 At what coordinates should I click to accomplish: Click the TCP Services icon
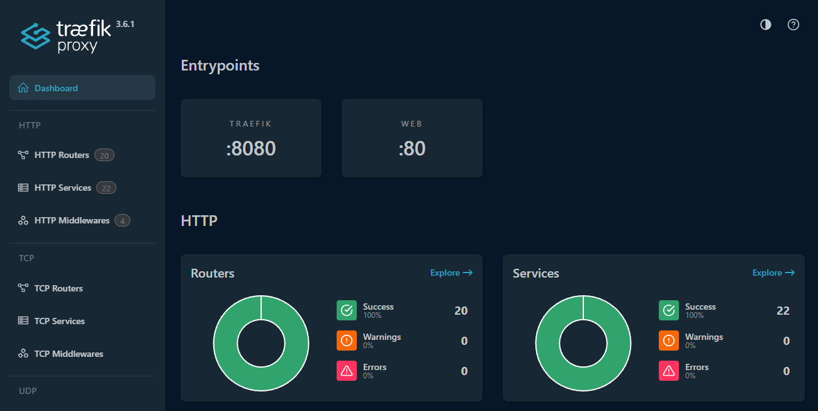click(23, 320)
